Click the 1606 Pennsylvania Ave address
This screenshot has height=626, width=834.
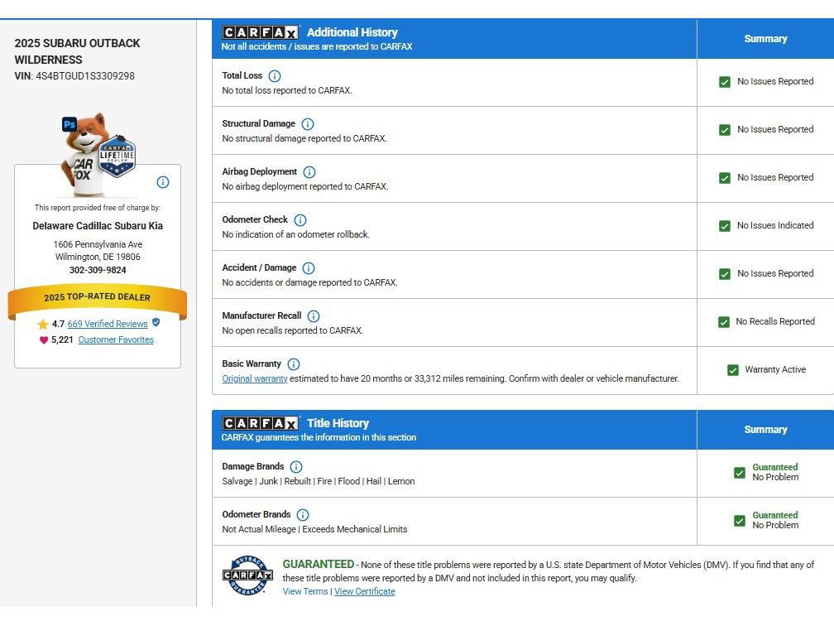[98, 244]
